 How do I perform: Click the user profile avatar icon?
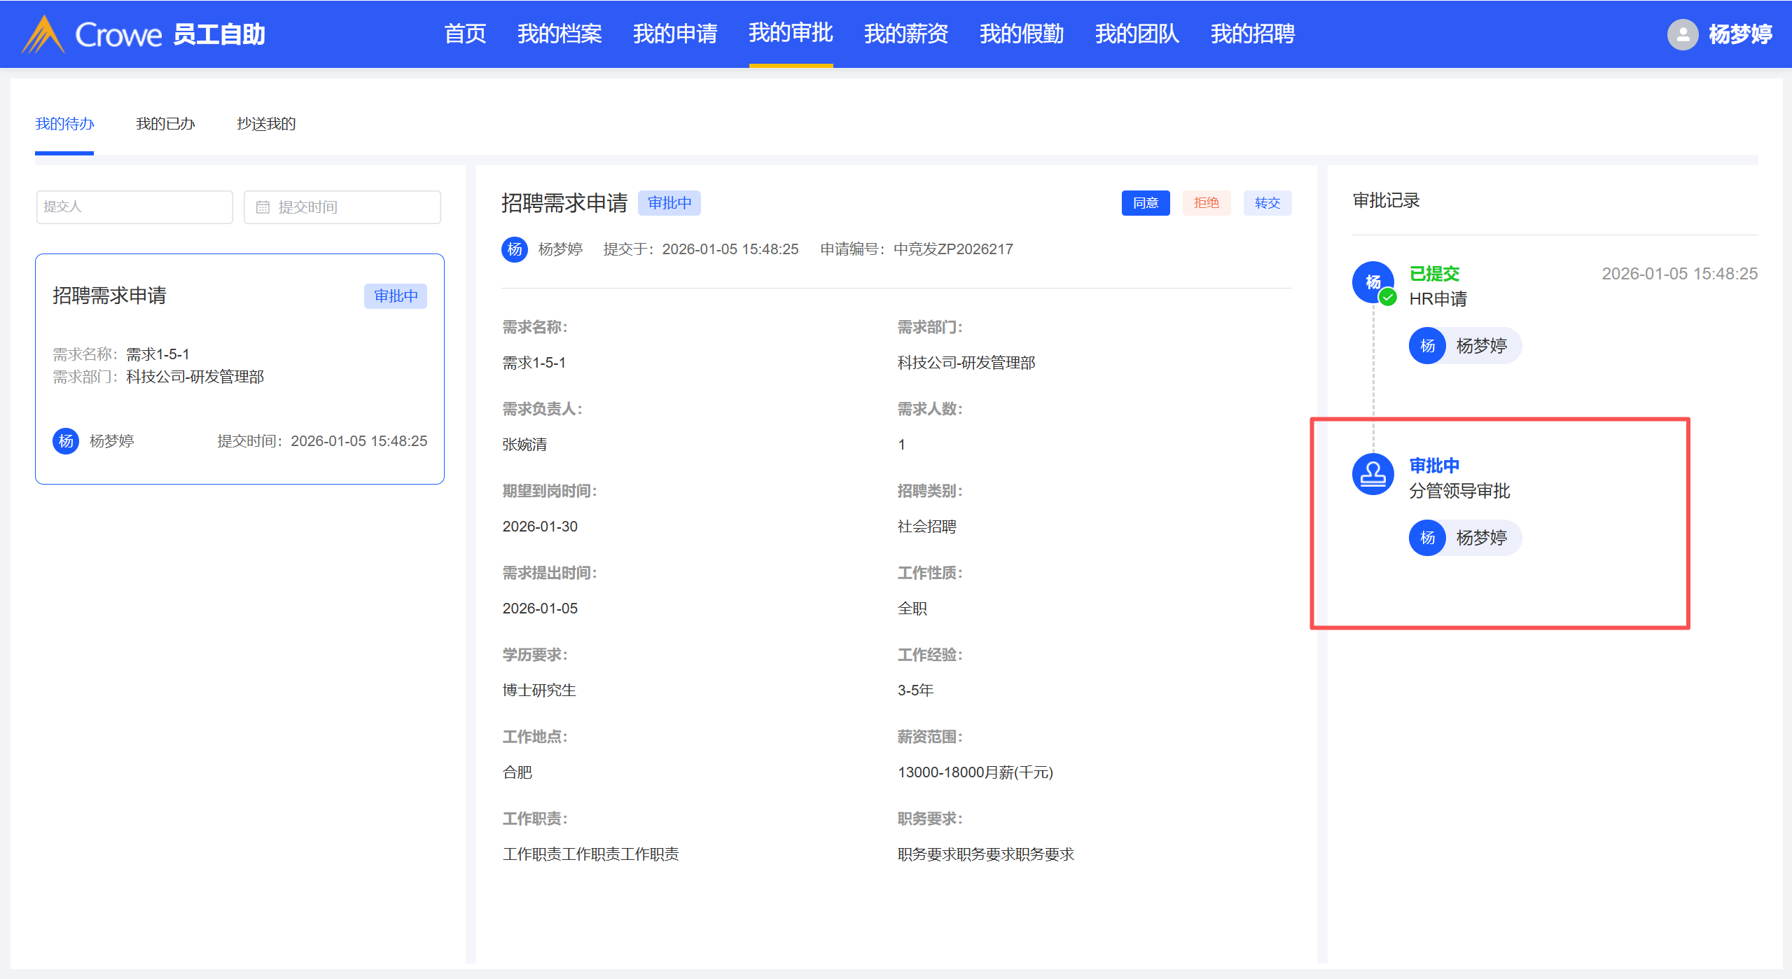click(x=1682, y=34)
